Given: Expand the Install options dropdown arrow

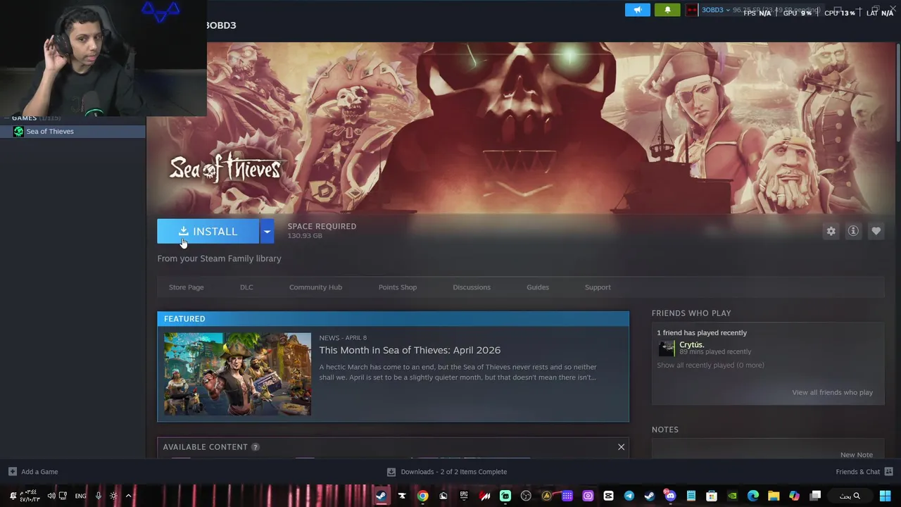Looking at the screenshot, I should click(x=267, y=232).
